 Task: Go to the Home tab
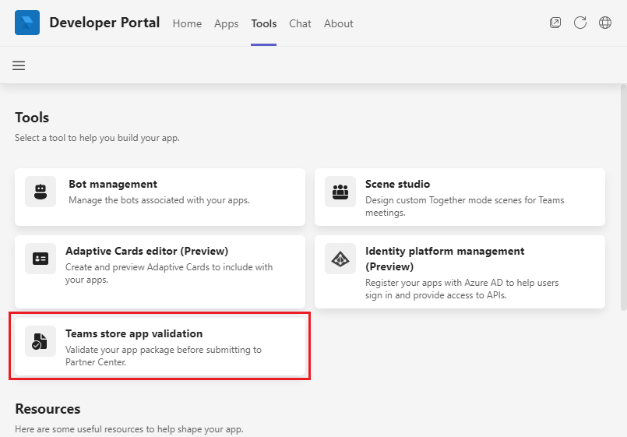[187, 23]
